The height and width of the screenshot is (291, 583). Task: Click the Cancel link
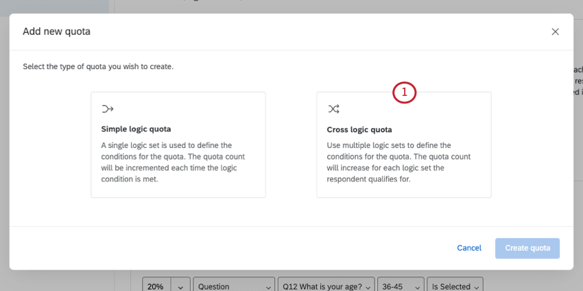click(x=469, y=248)
